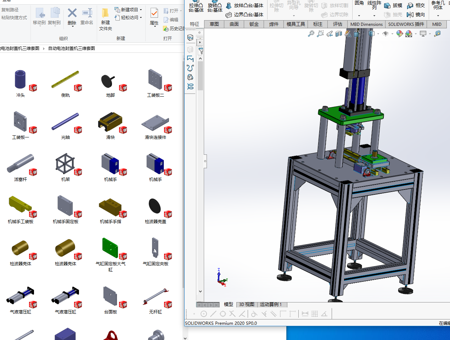
Task: Click the Boundary Boss/Base (边界凸台/基体) tool
Action: click(244, 15)
